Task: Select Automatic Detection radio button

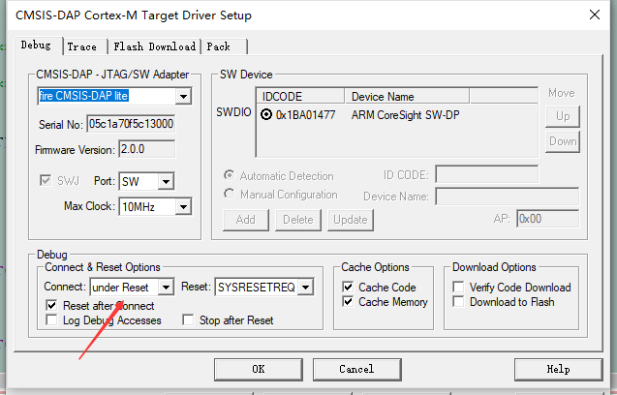Action: [229, 175]
